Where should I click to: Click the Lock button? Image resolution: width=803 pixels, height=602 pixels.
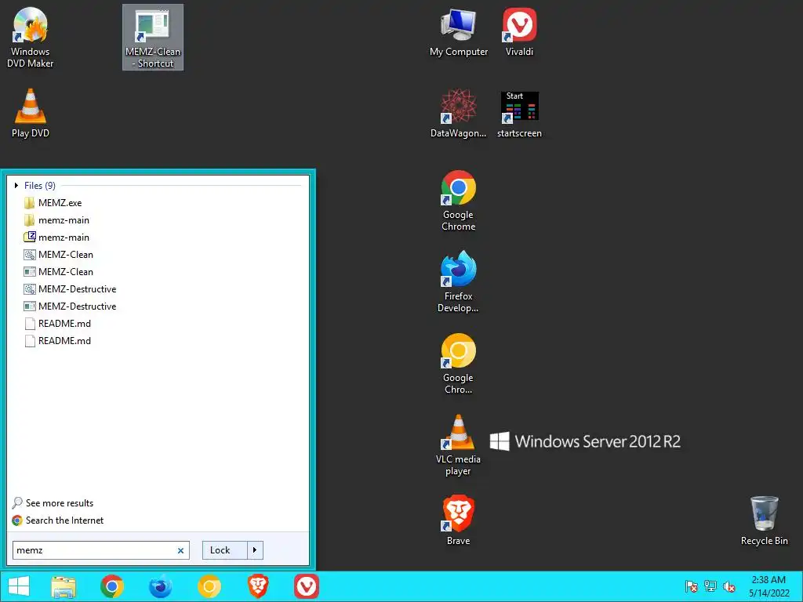coord(225,550)
